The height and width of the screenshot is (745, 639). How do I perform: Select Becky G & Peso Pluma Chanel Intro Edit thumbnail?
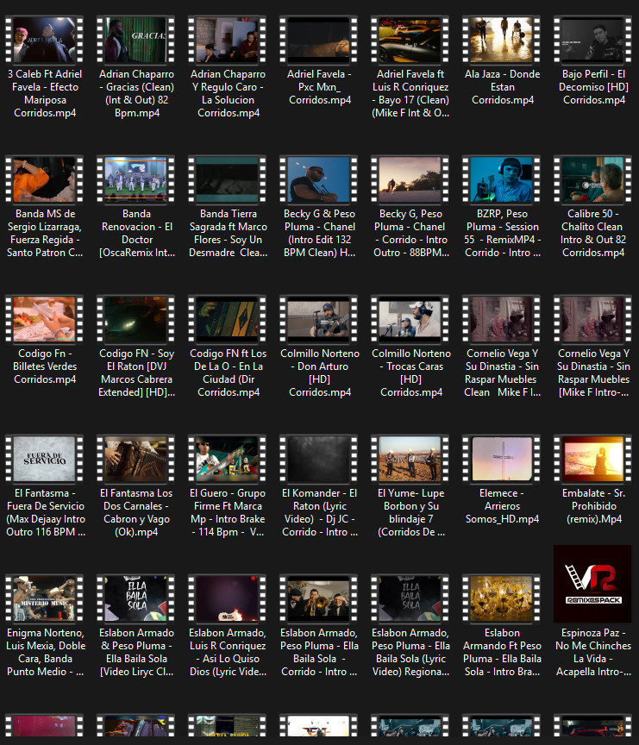point(319,179)
